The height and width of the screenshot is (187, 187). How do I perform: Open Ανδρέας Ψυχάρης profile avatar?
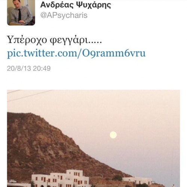(21, 13)
